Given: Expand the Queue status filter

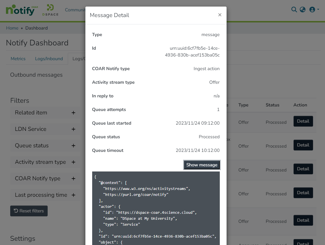Looking at the screenshot, I should coord(73,146).
